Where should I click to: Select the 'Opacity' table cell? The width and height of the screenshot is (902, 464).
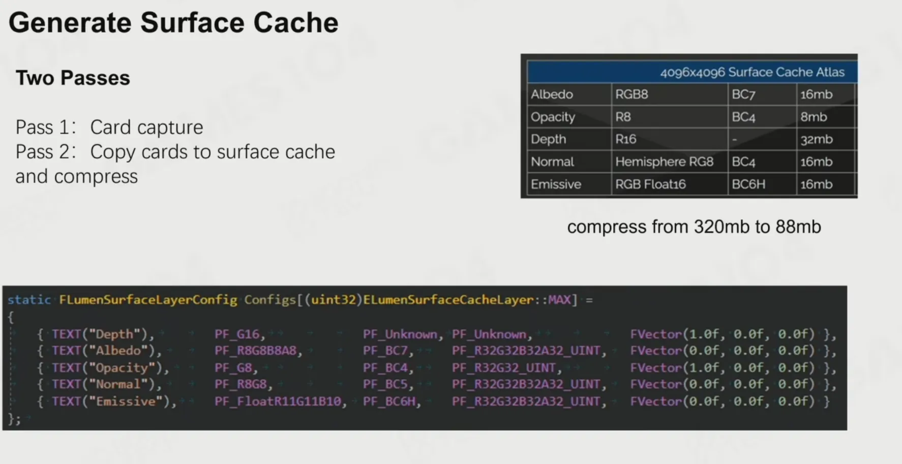(569, 117)
